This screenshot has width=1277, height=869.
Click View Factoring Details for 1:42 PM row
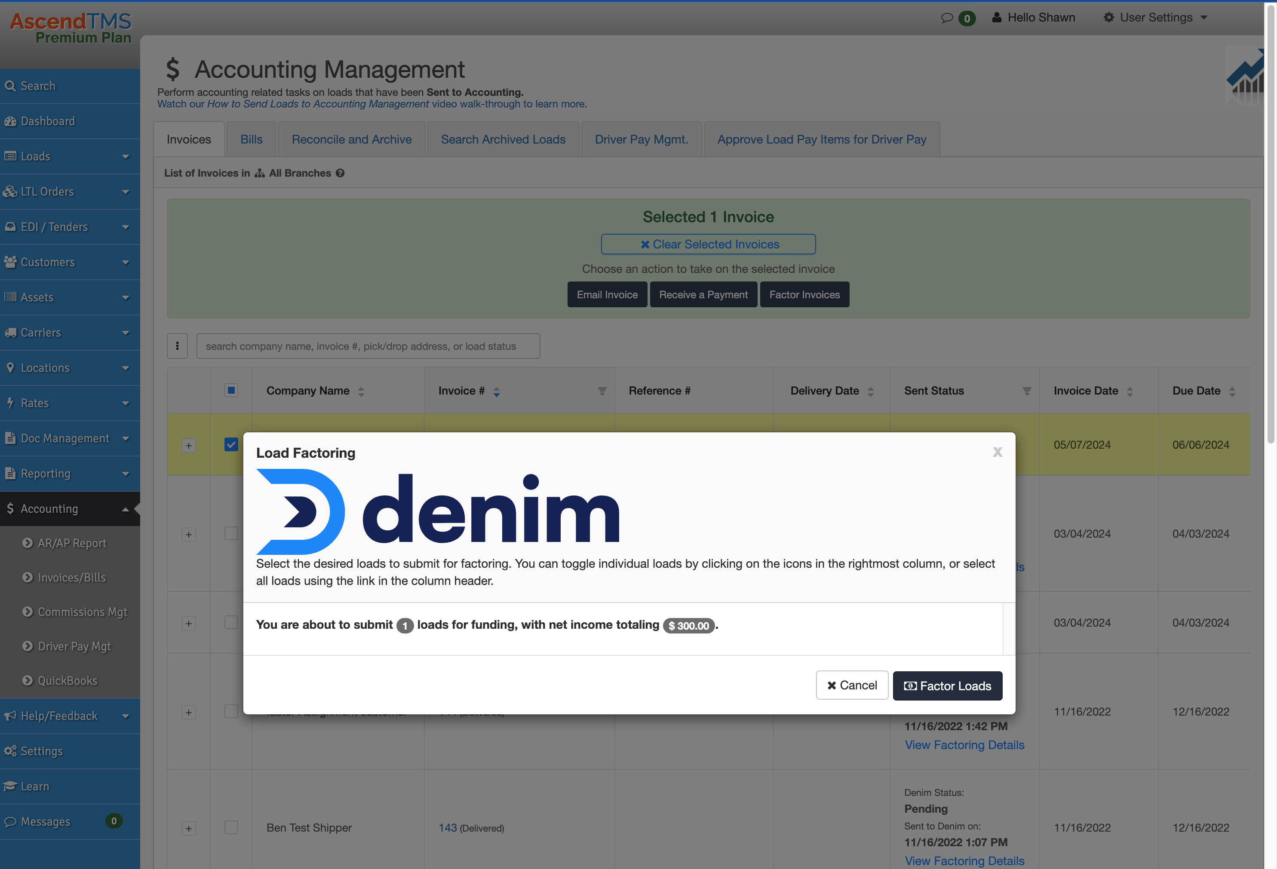point(964,745)
